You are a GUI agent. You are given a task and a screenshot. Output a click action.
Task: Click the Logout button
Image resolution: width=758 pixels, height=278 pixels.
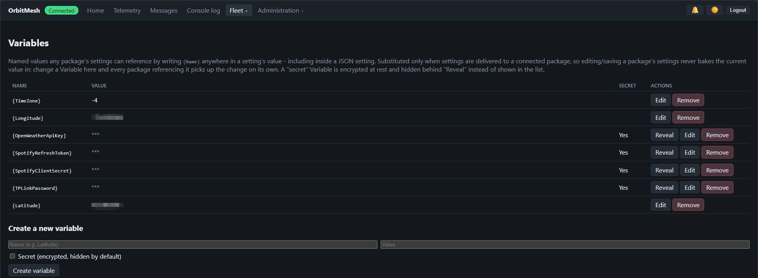tap(738, 10)
